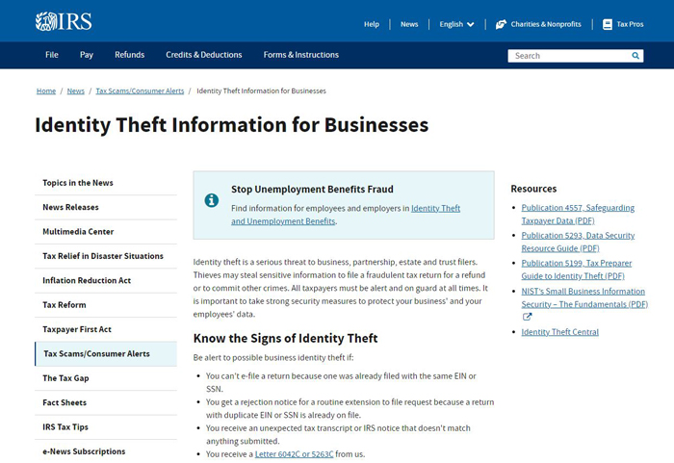This screenshot has height=463, width=674.
Task: Open the Identity Theft Central link
Action: [559, 332]
